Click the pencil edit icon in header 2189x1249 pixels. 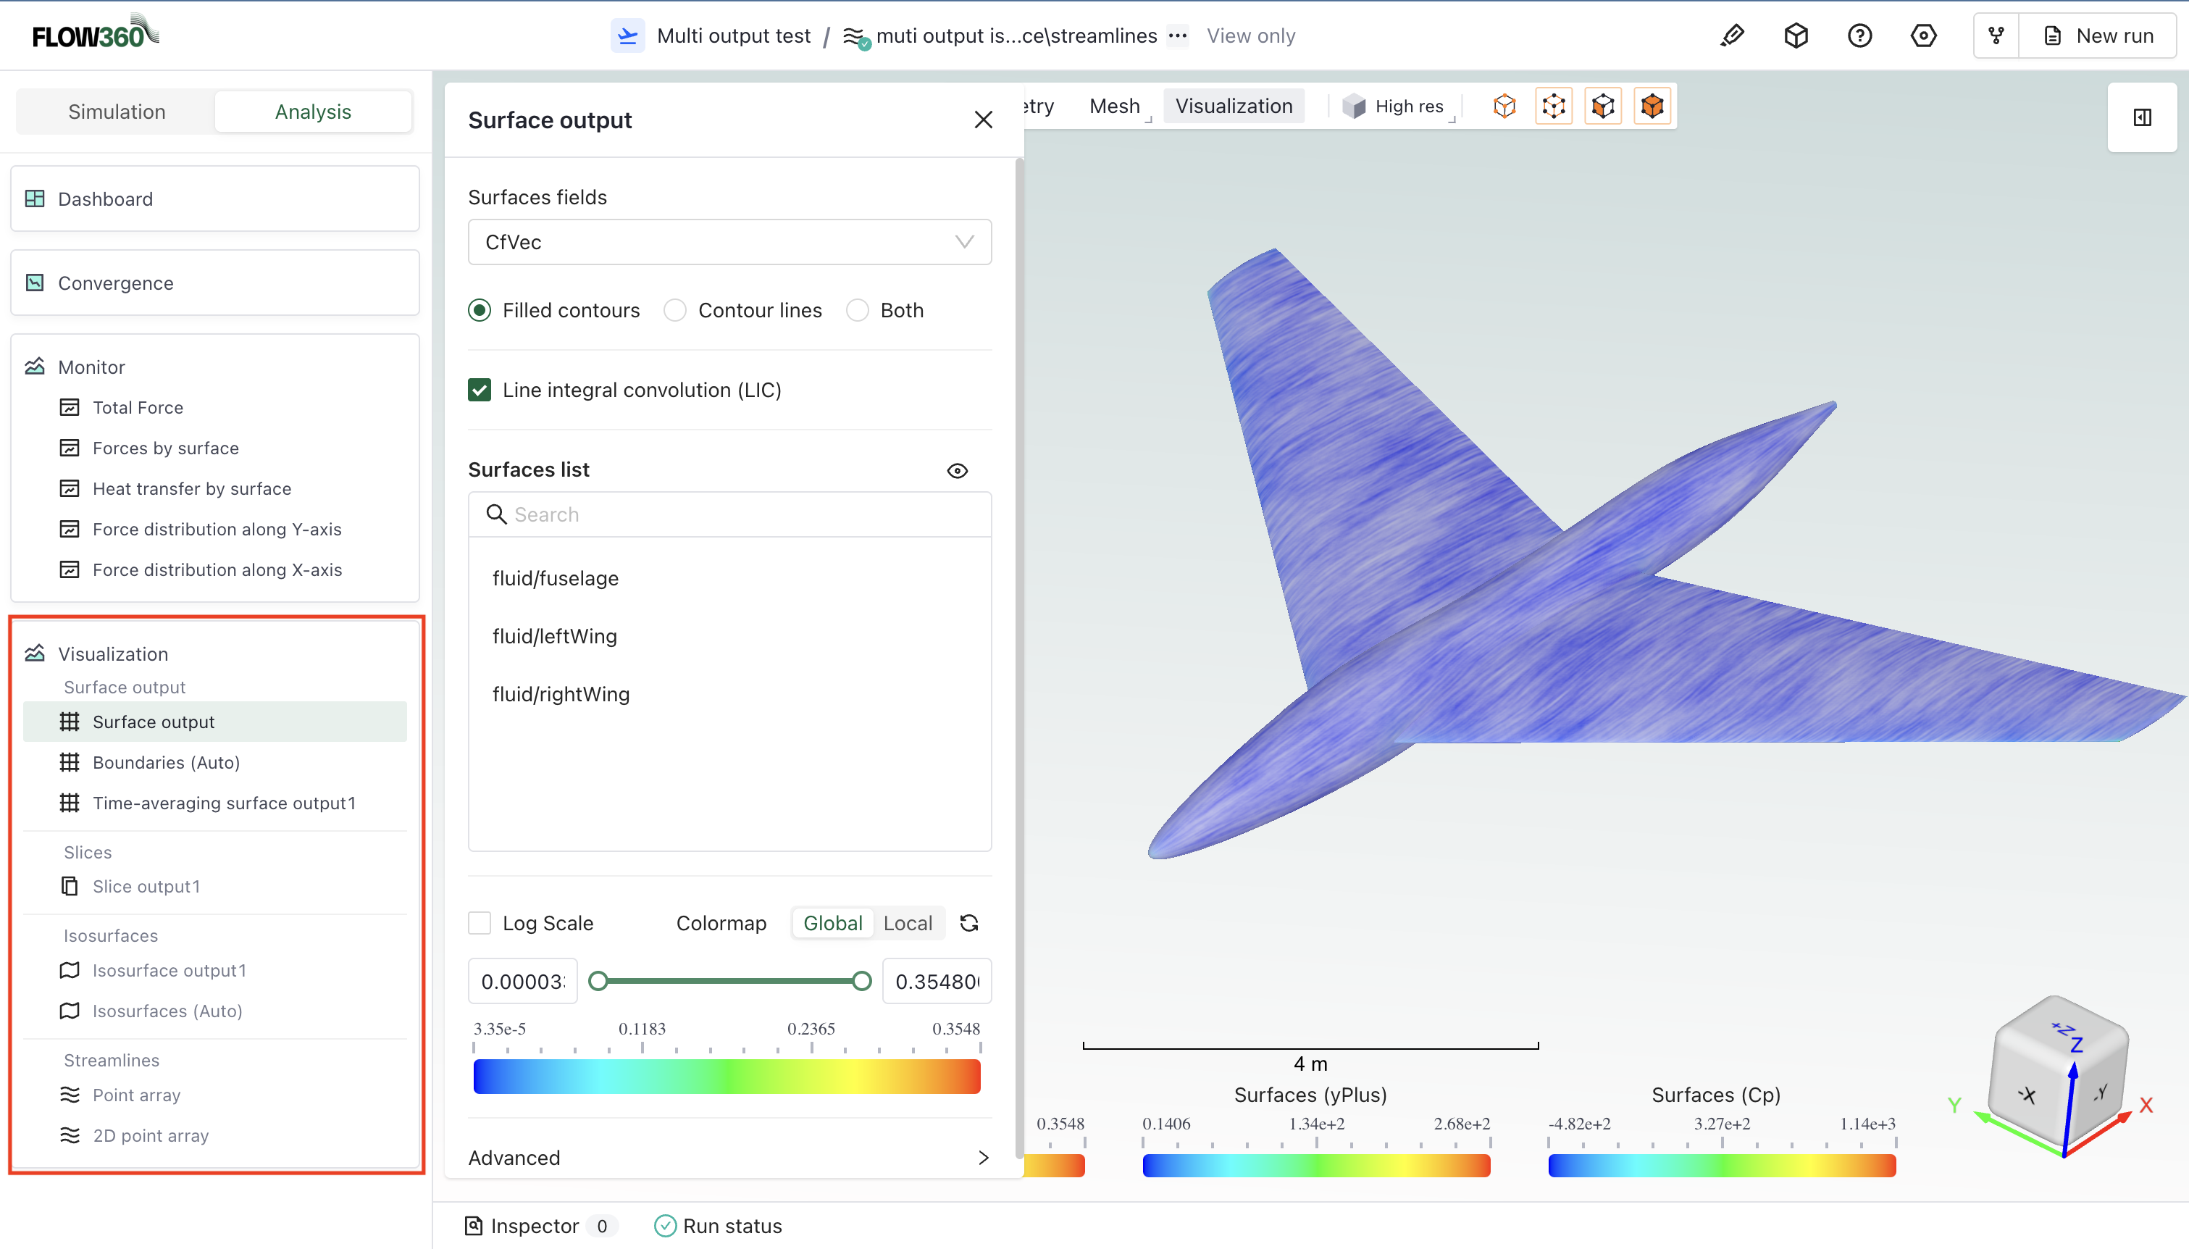tap(1732, 36)
